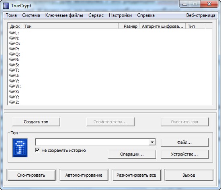Image resolution: width=221 pixels, height=190 pixels.
Task: Open the Веб-страница menu link
Action: pyautogui.click(x=201, y=15)
